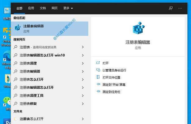Viewport: 191px width, 124px height.
Task: Click folder icon of 注册表怎么打开 under 文件夹
Action: [16, 119]
